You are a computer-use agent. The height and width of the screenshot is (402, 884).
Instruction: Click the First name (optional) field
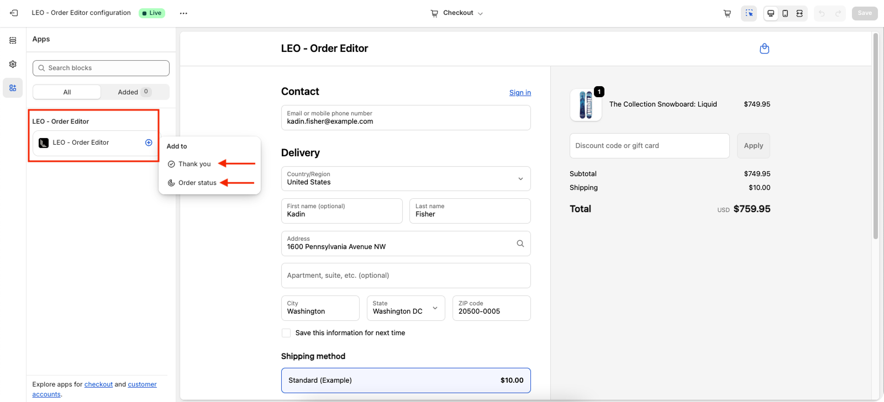342,211
